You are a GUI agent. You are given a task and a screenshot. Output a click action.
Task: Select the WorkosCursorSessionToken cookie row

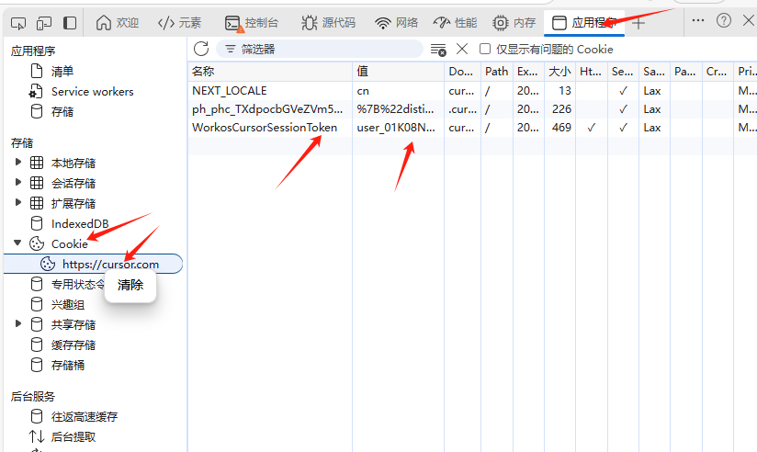pos(265,128)
